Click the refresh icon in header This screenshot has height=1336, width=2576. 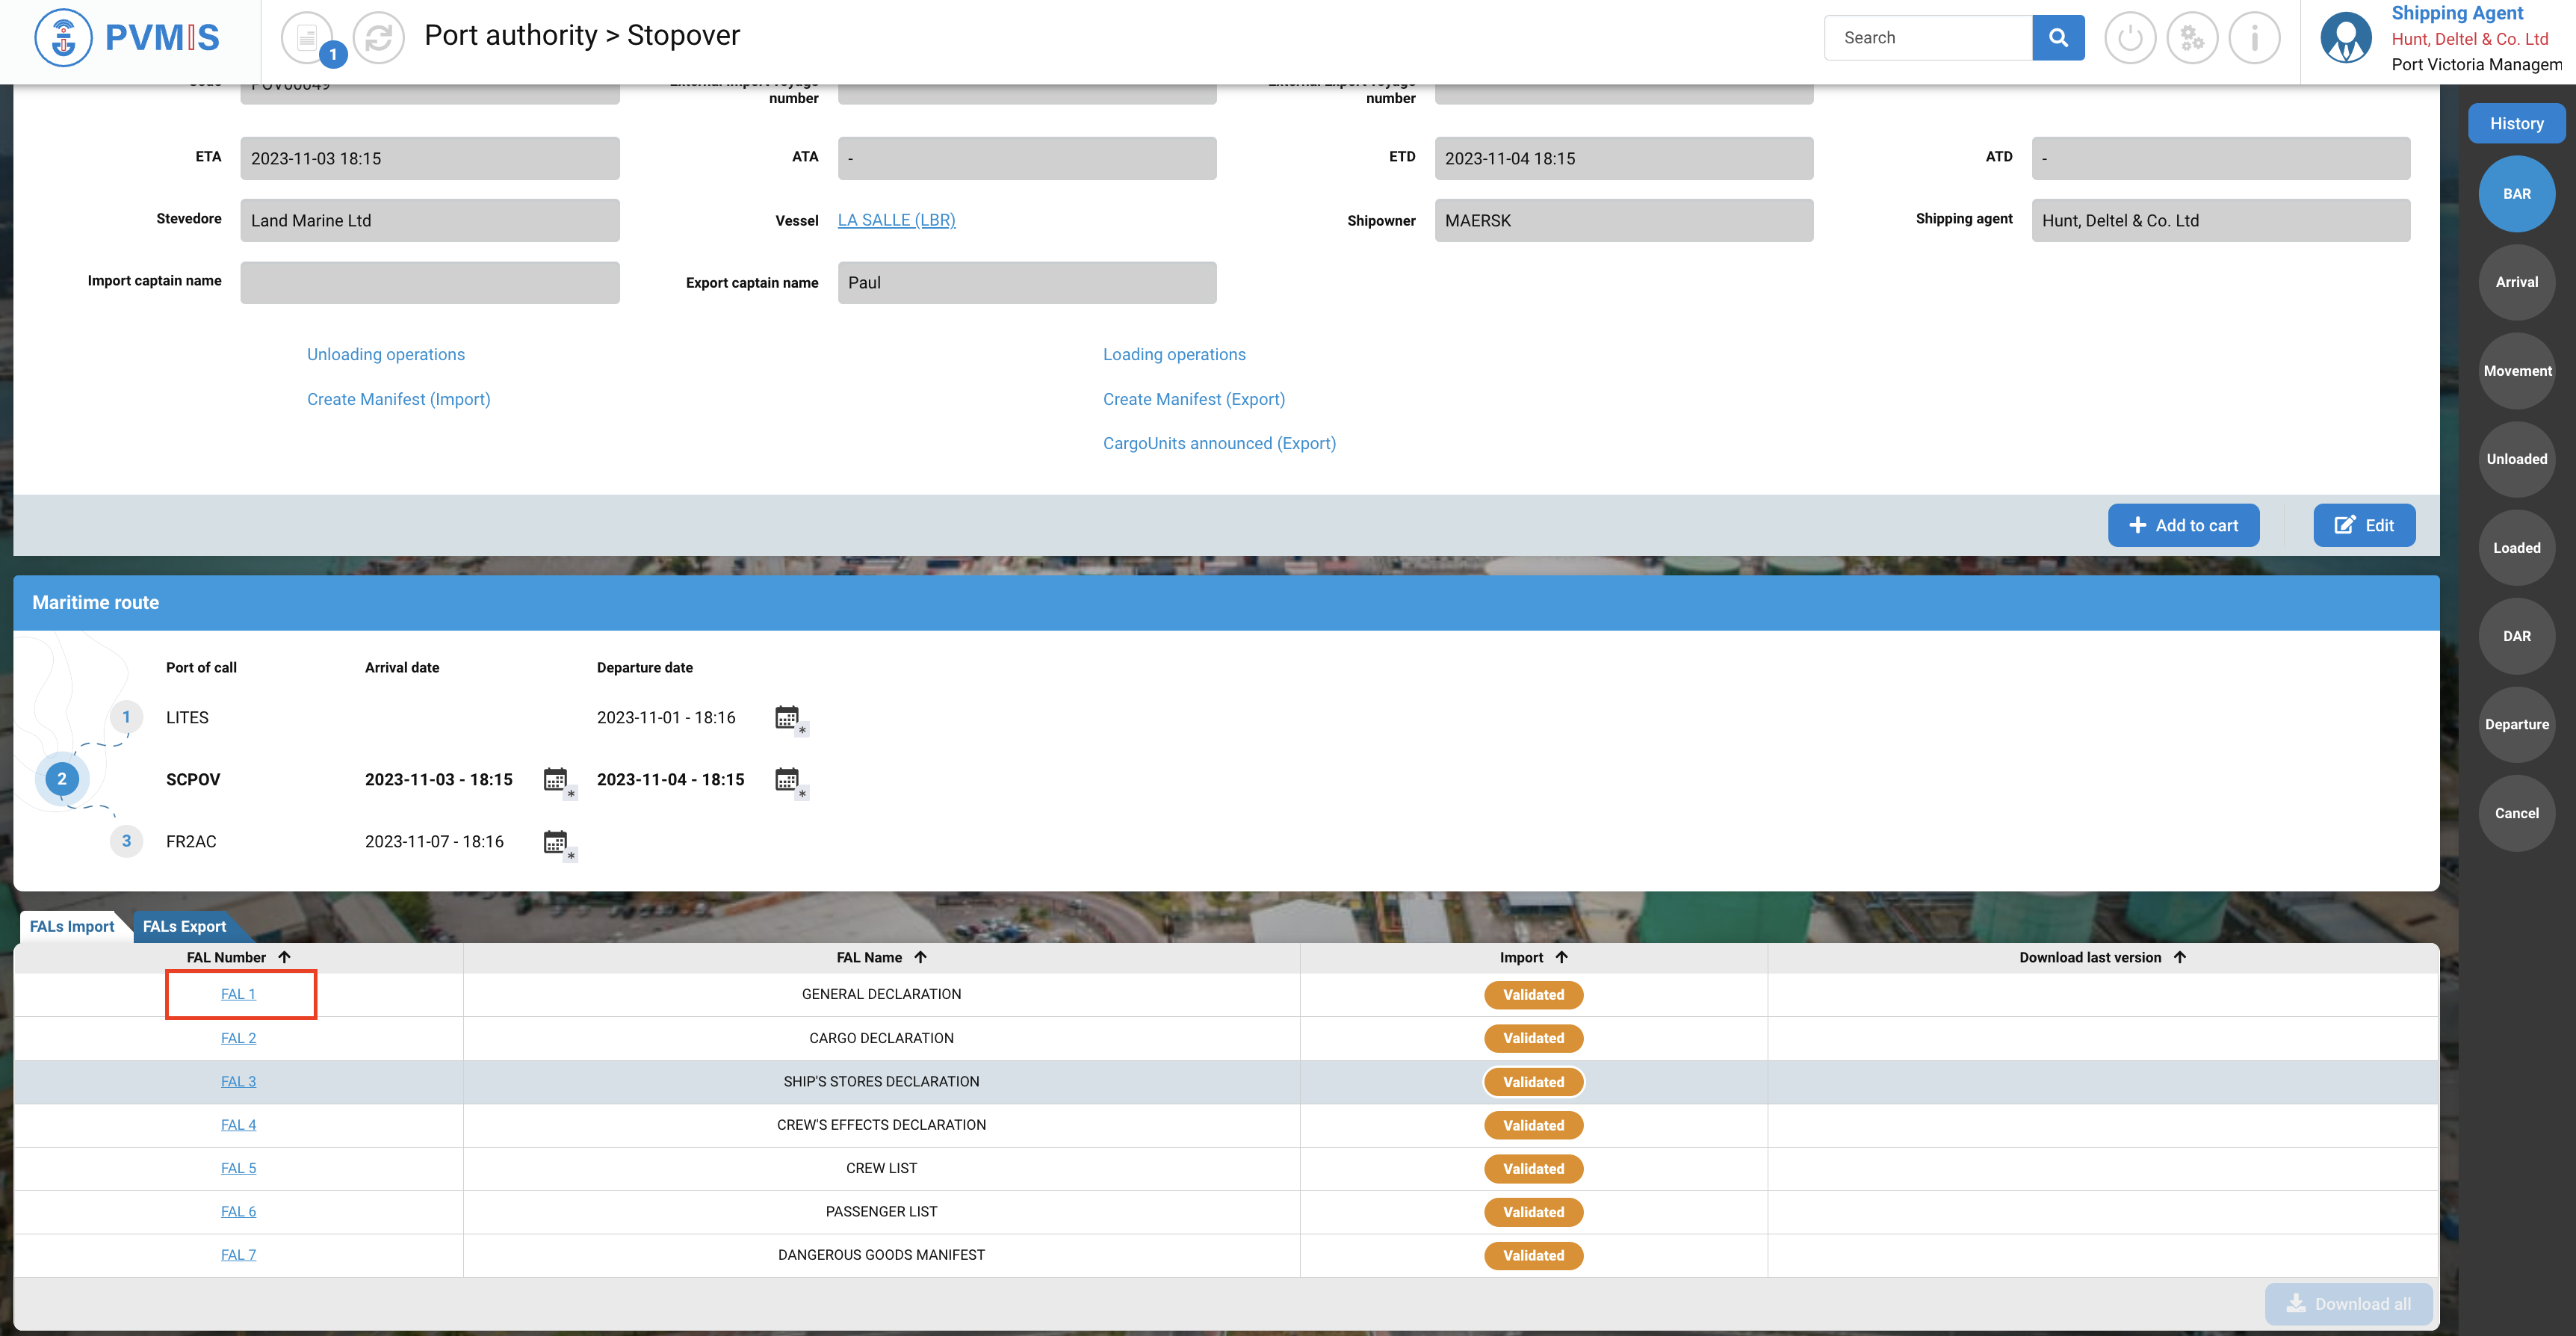[x=379, y=38]
